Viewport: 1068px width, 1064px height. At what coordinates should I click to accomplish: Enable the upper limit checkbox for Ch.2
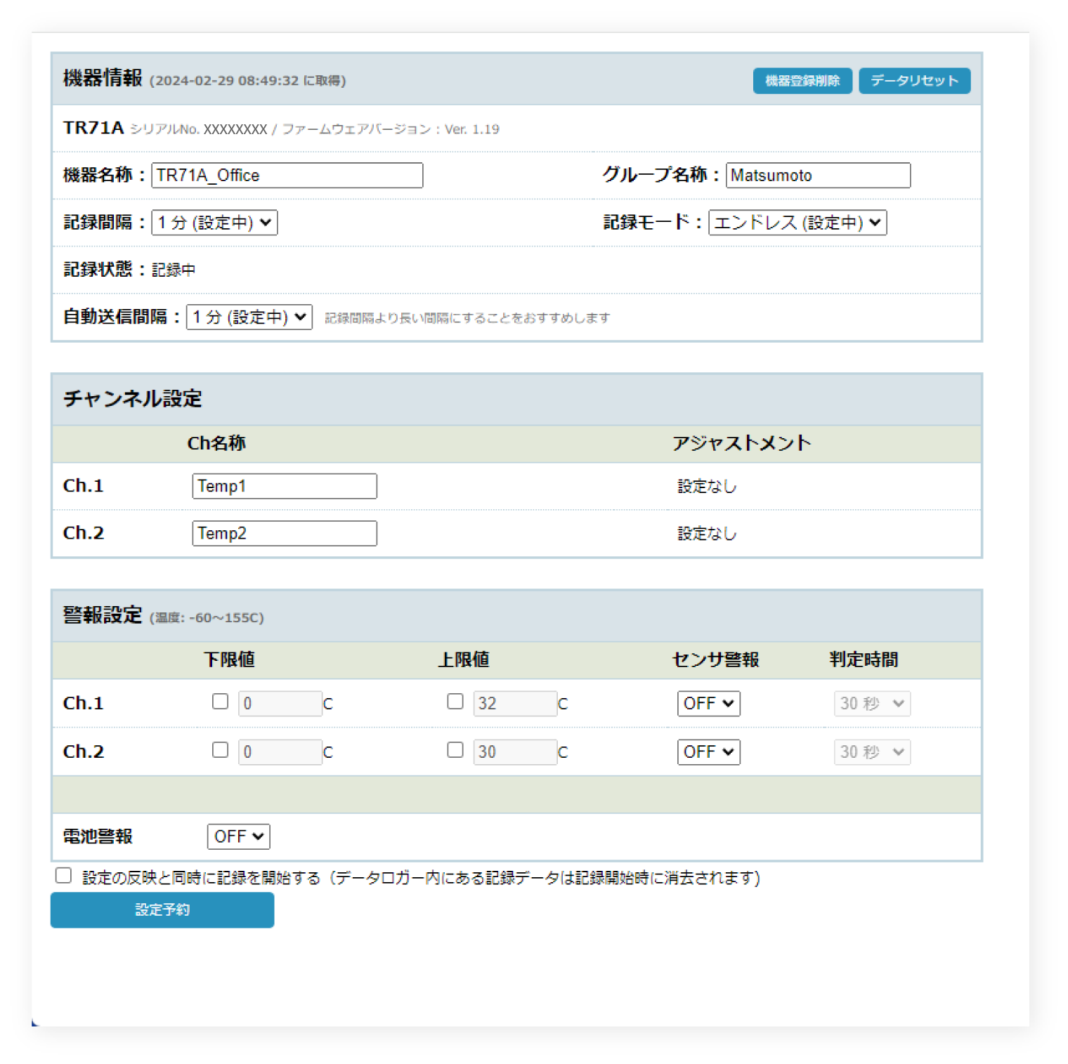click(x=455, y=749)
